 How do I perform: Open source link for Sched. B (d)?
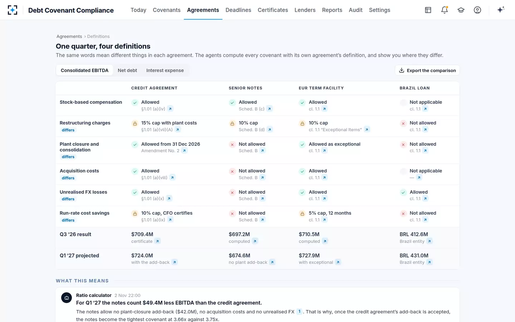270,130
